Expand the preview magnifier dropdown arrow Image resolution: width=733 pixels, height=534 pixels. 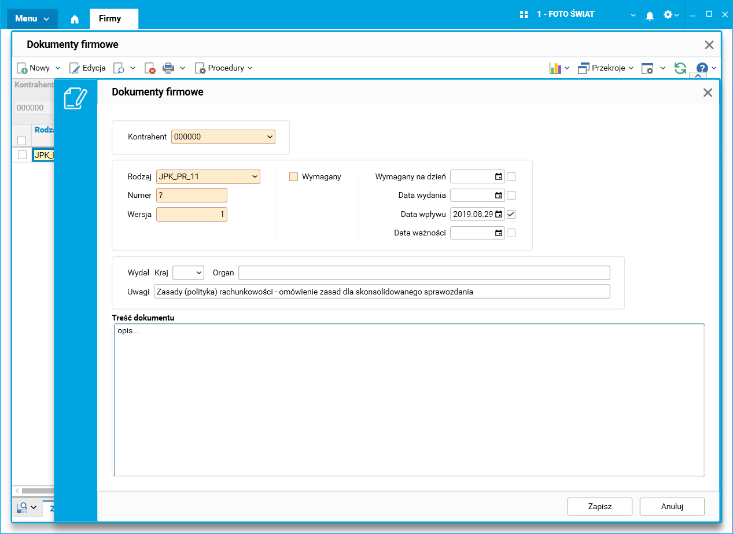132,68
